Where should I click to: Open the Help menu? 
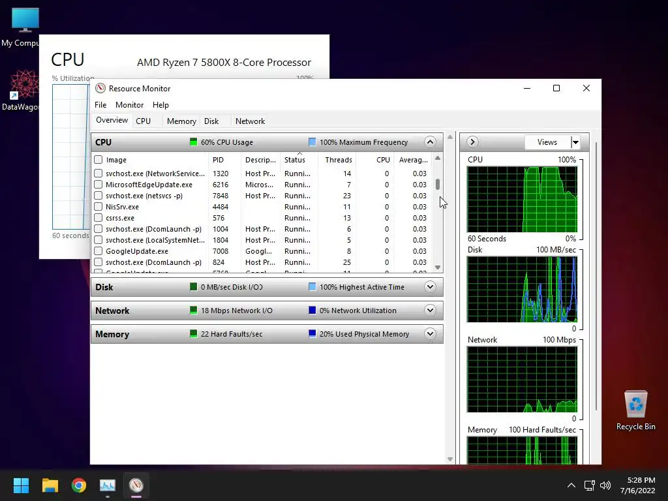160,105
